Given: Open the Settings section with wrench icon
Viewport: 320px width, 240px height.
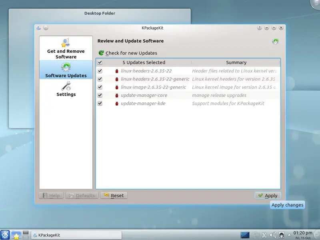Looking at the screenshot, I should coord(66,88).
